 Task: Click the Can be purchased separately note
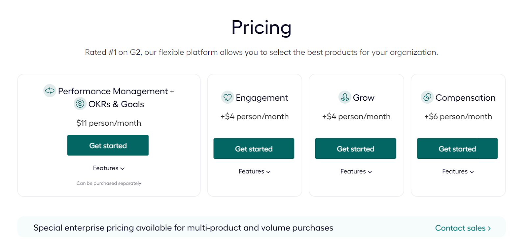point(108,183)
